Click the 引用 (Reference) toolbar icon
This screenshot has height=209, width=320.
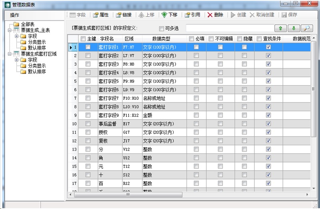point(187,15)
